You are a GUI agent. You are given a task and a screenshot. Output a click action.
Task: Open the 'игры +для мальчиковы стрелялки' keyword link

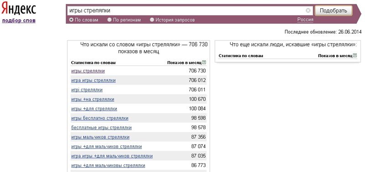click(108, 166)
